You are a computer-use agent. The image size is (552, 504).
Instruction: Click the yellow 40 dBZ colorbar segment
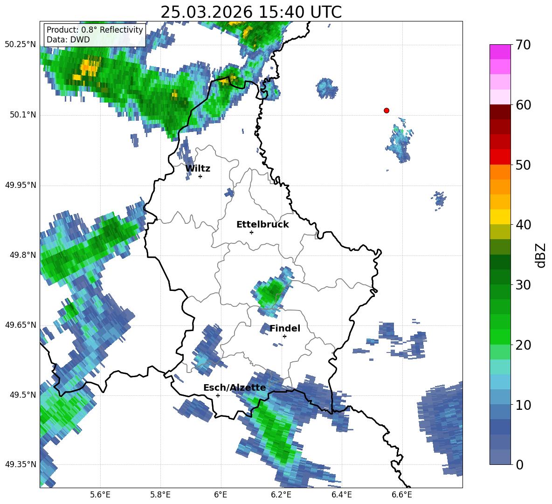tap(500, 217)
